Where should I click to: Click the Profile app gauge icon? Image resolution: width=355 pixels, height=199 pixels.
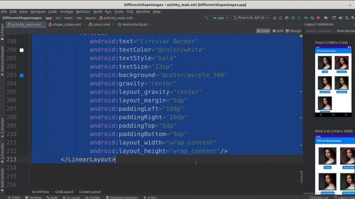(x=306, y=18)
